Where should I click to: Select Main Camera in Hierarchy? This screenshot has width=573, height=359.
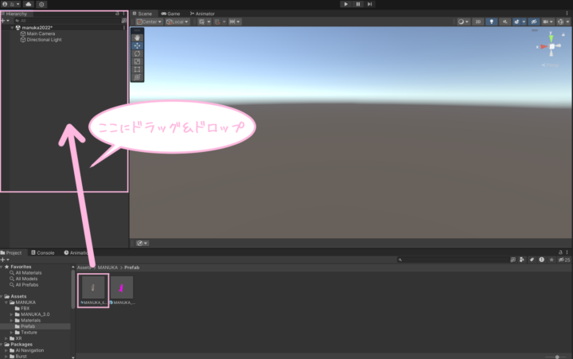coord(41,33)
